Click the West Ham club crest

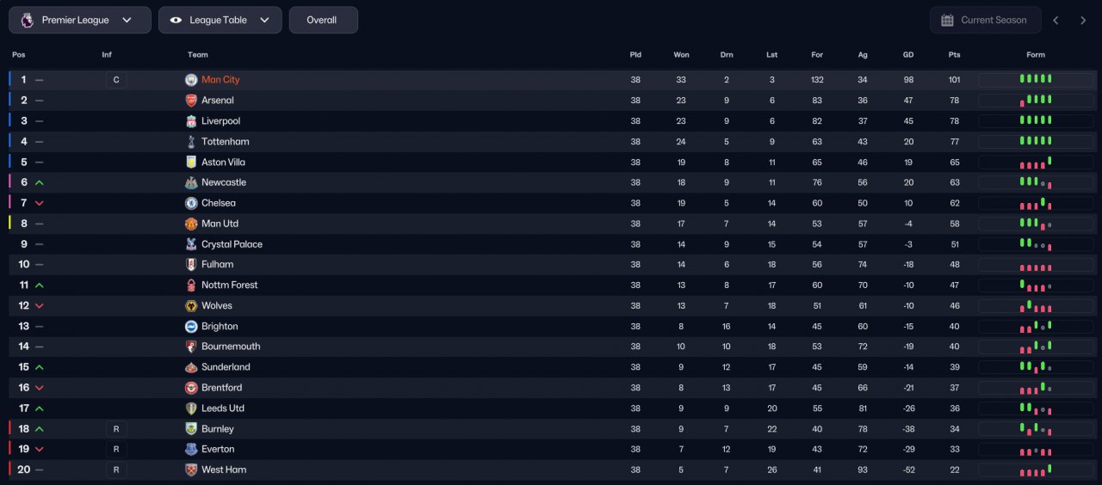[191, 470]
